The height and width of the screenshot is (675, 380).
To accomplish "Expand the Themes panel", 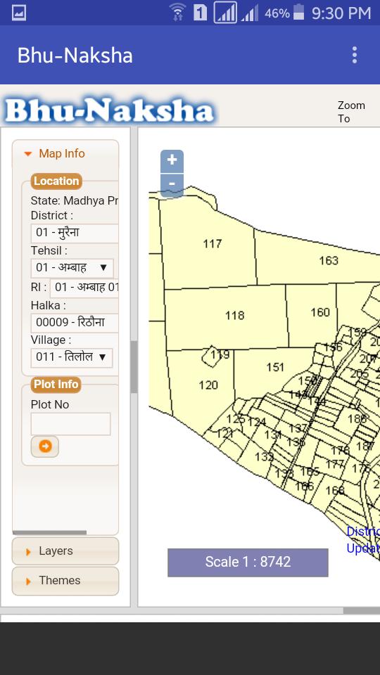I will 65,581.
